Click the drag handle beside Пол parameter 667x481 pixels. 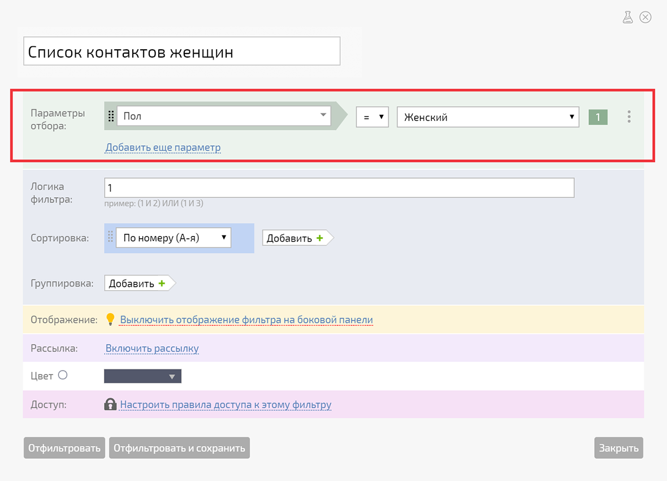point(111,116)
